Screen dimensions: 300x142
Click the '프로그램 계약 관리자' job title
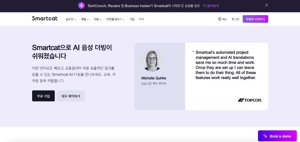click(154, 84)
